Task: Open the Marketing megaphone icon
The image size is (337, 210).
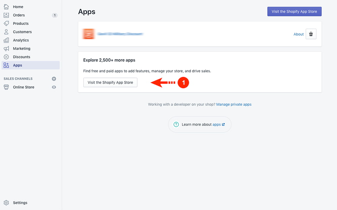Action: point(7,48)
